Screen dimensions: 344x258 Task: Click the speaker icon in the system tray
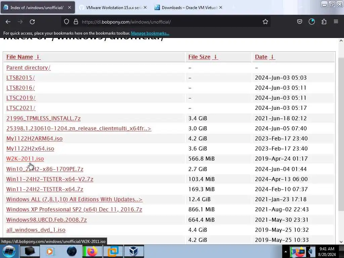pos(311,252)
